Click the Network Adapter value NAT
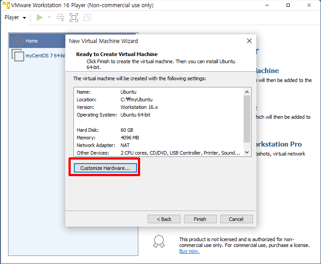This screenshot has width=321, height=264. click(x=125, y=145)
